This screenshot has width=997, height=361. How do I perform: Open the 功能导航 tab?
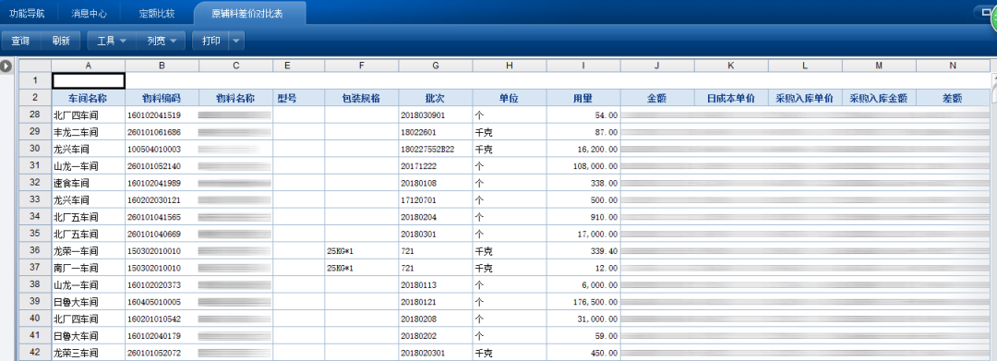click(x=28, y=13)
